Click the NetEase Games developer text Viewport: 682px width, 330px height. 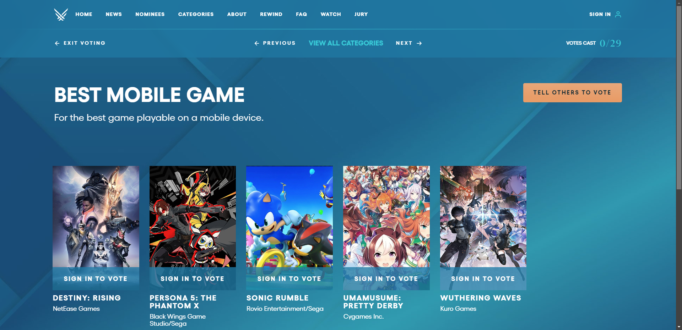click(76, 309)
